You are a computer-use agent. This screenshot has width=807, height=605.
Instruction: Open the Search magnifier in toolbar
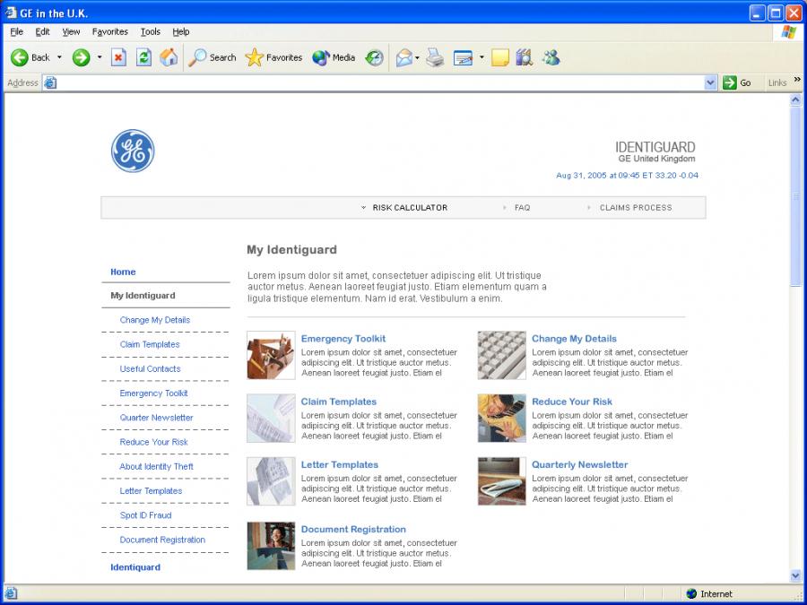(212, 57)
